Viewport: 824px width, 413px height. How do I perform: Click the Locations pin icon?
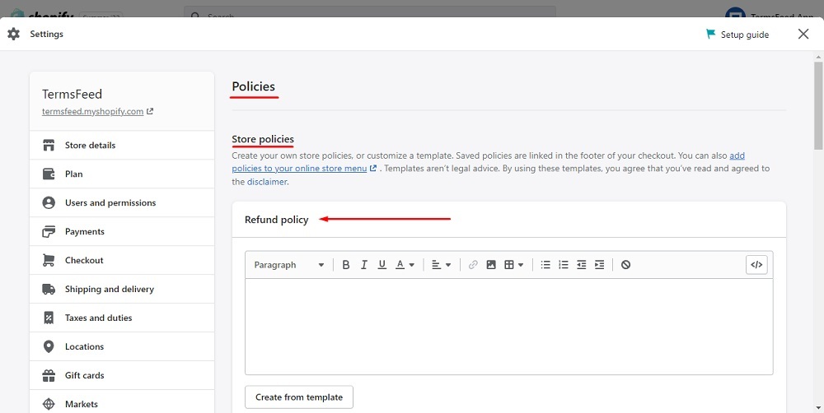point(49,347)
